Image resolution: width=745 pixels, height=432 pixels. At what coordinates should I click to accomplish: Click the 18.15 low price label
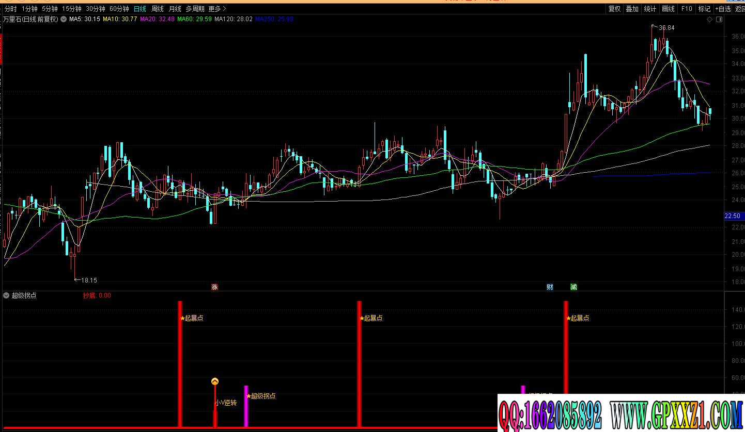(x=89, y=280)
